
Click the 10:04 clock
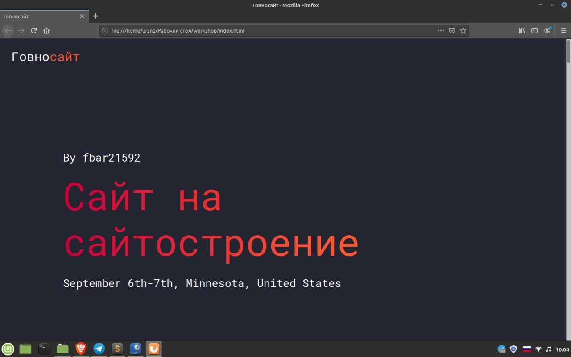click(x=563, y=349)
